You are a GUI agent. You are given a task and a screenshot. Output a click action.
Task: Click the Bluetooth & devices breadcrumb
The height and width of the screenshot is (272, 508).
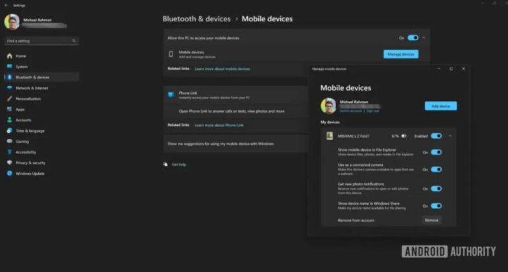point(197,19)
